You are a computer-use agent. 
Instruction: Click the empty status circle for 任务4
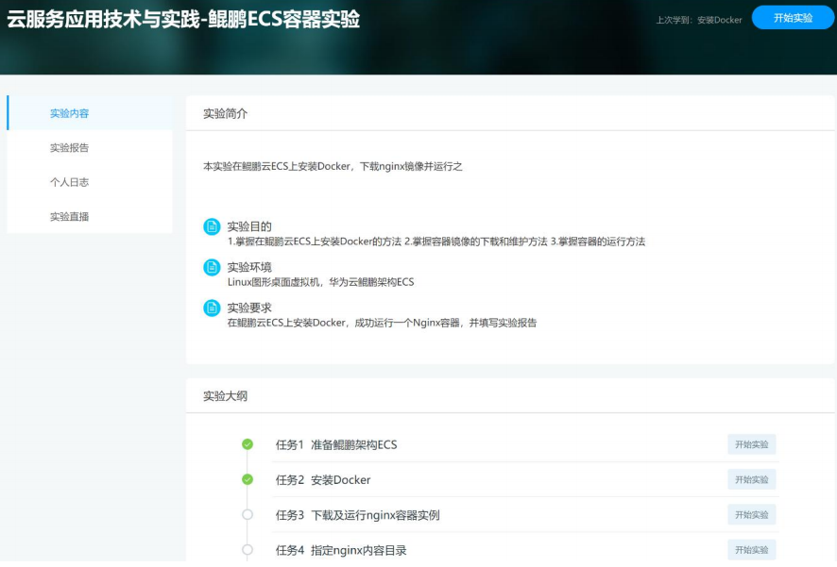pos(248,549)
